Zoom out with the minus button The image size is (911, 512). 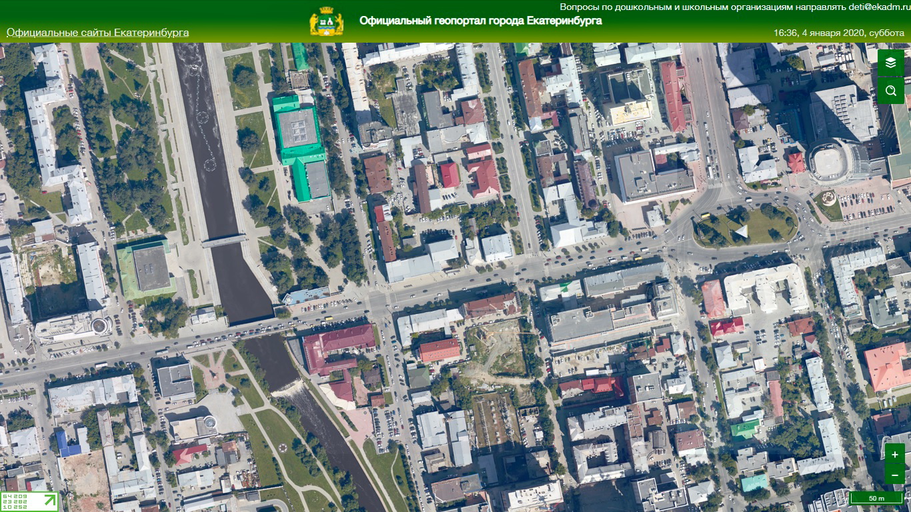click(x=894, y=475)
